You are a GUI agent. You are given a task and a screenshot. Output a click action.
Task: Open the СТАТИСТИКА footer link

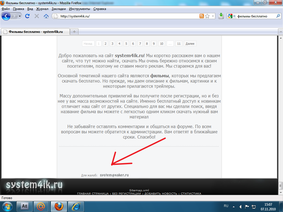point(191,194)
